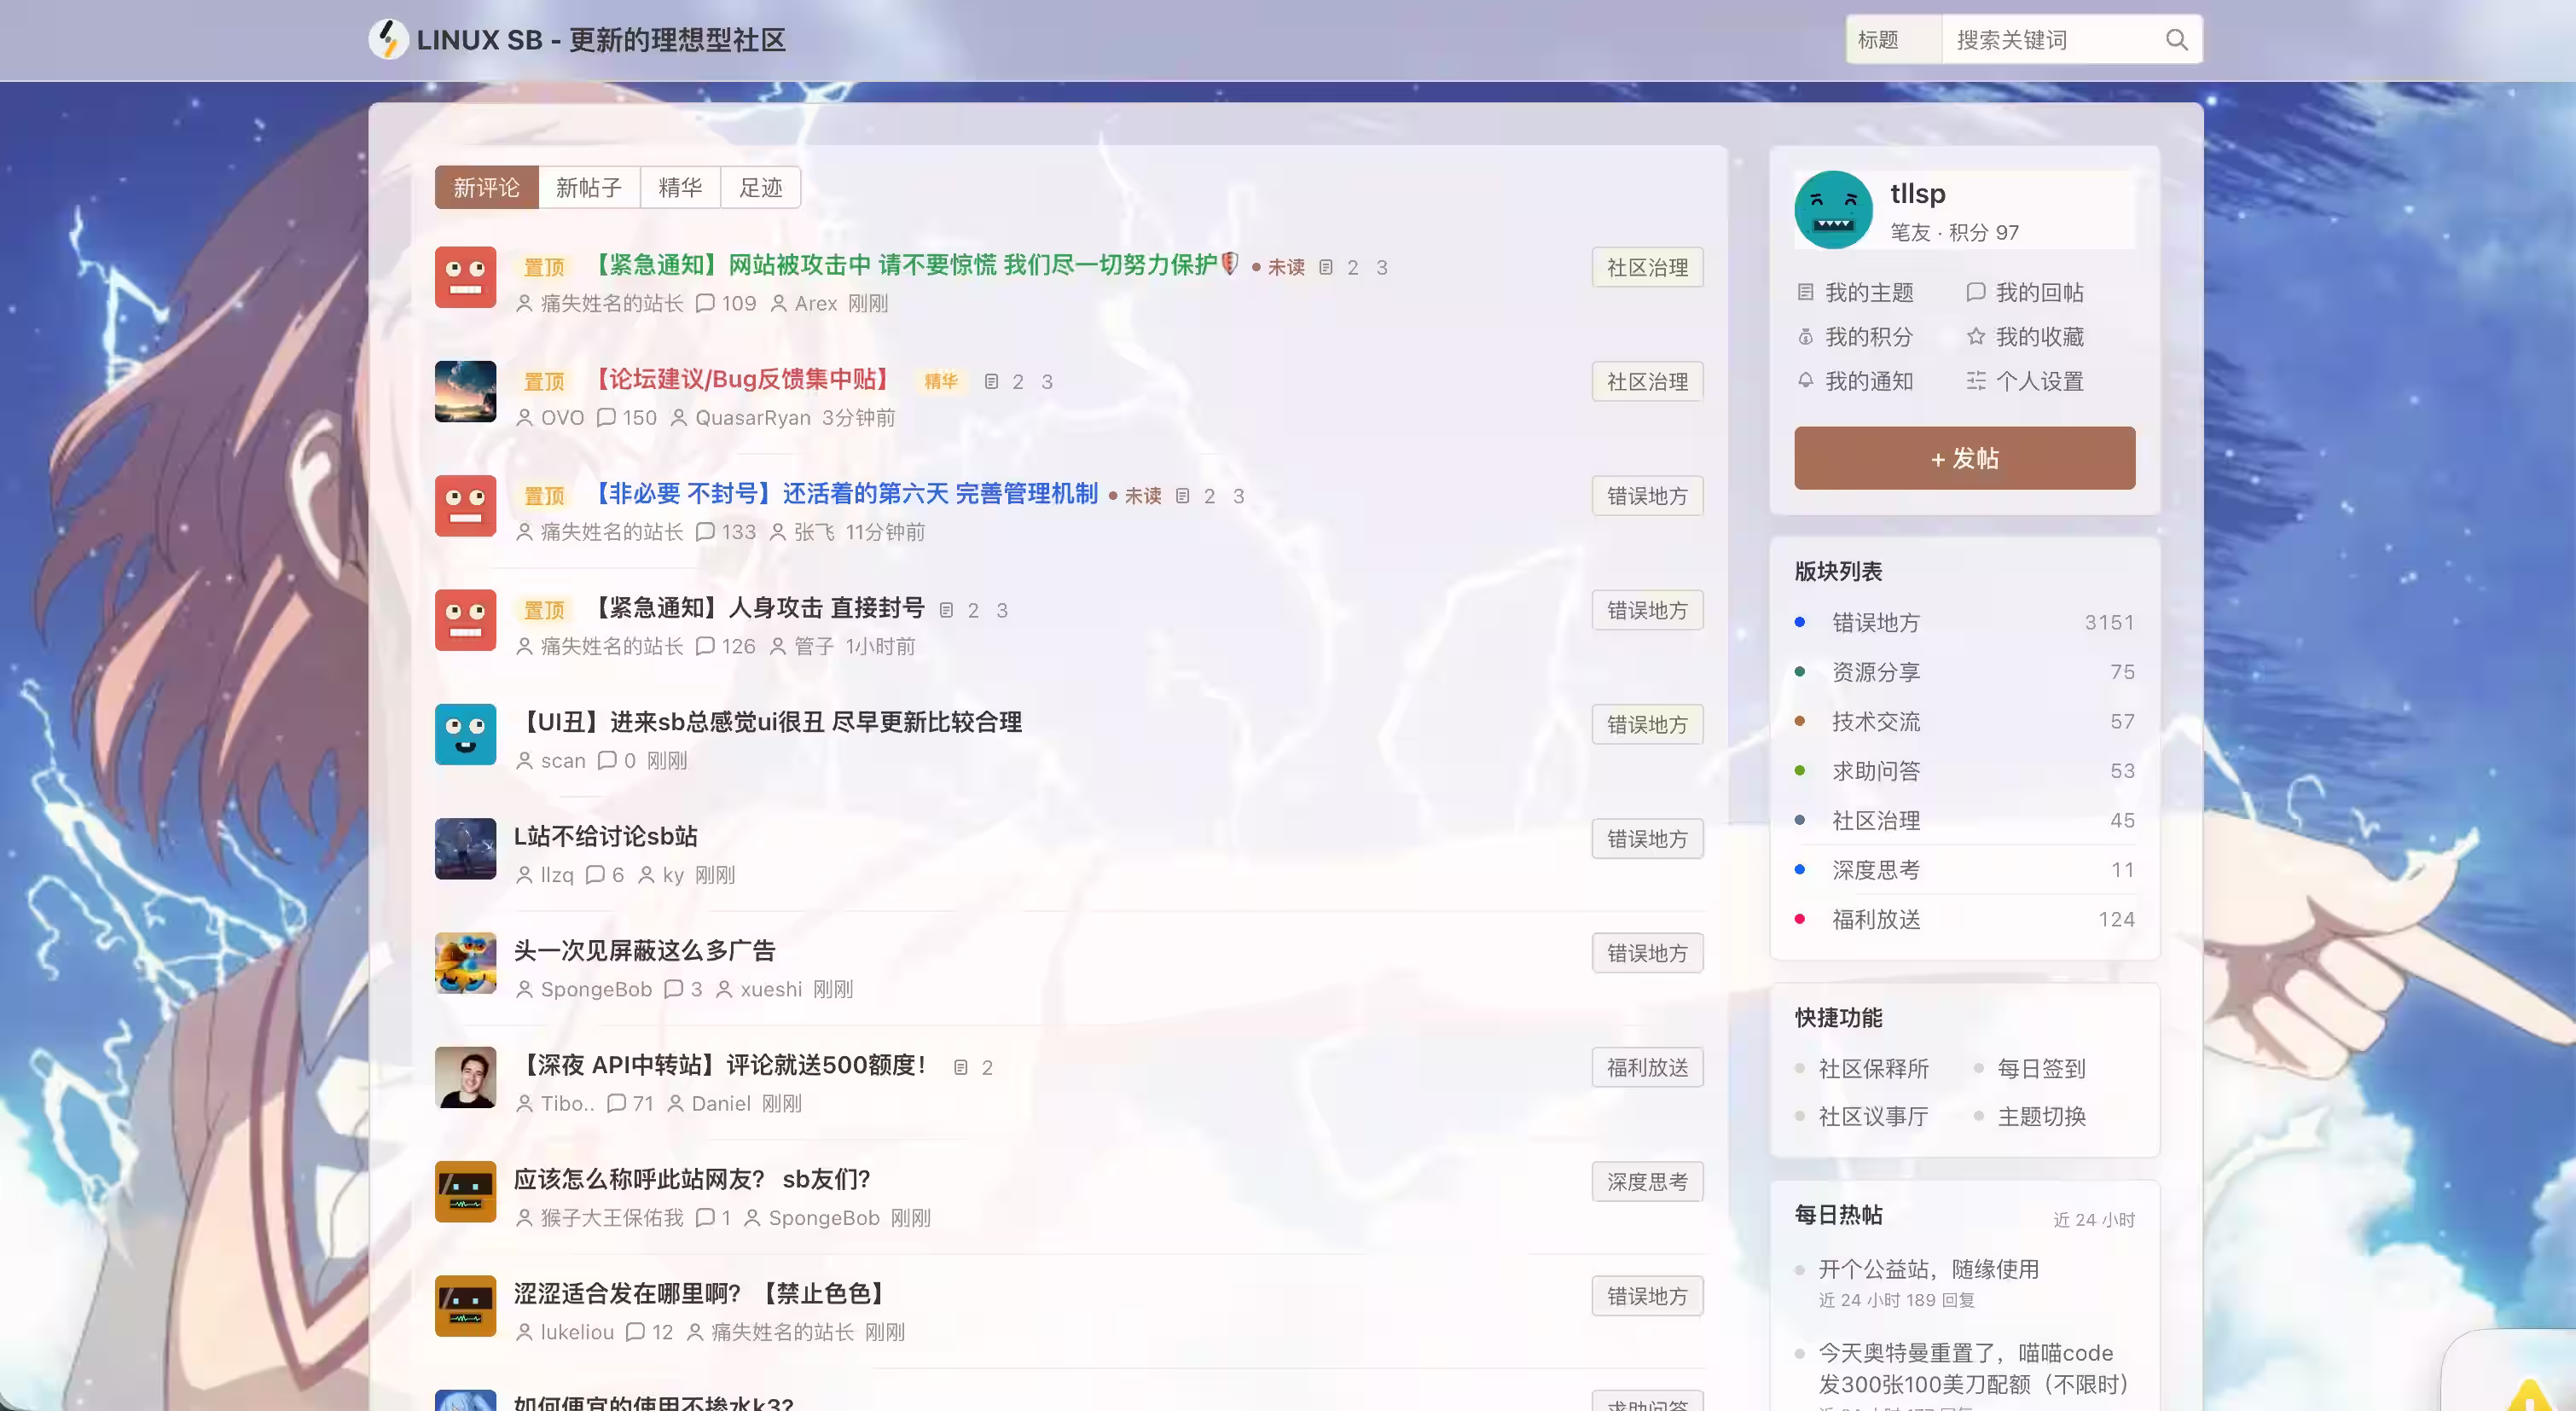
Task: Click the yellow warning icon at bottom right
Action: 2529,1396
